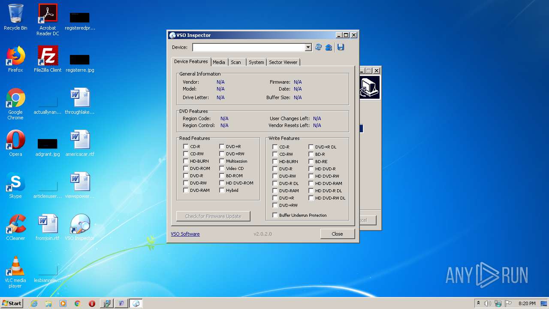
Task: Open the Sector Viewer tab
Action: tap(283, 62)
